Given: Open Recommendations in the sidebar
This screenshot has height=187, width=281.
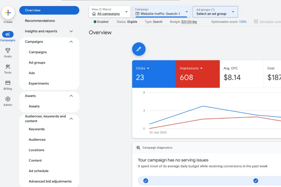Looking at the screenshot, I should [40, 21].
